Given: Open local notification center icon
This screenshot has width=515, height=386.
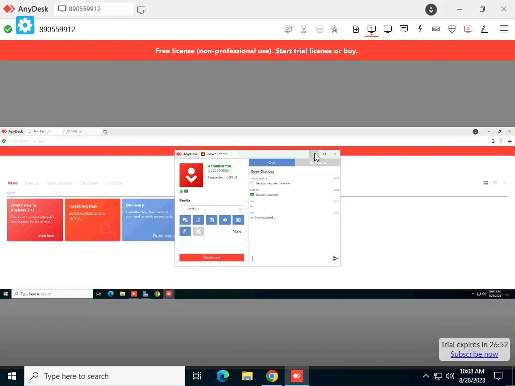Looking at the screenshot, I should [x=498, y=376].
